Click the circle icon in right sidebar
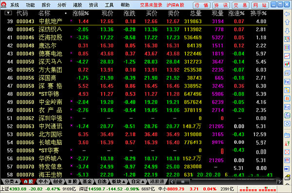The height and width of the screenshot is (193, 292). [x=287, y=124]
